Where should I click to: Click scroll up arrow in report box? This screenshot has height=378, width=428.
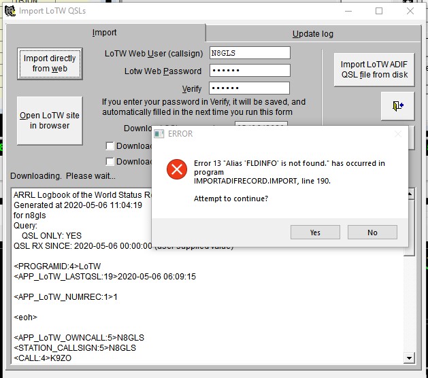[x=410, y=194]
